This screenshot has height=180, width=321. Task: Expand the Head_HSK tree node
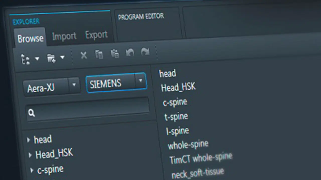pos(30,155)
